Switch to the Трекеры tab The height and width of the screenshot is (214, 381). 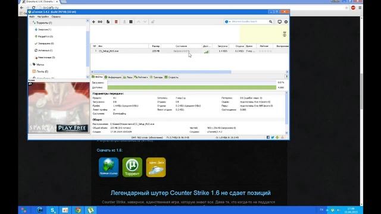coord(156,77)
